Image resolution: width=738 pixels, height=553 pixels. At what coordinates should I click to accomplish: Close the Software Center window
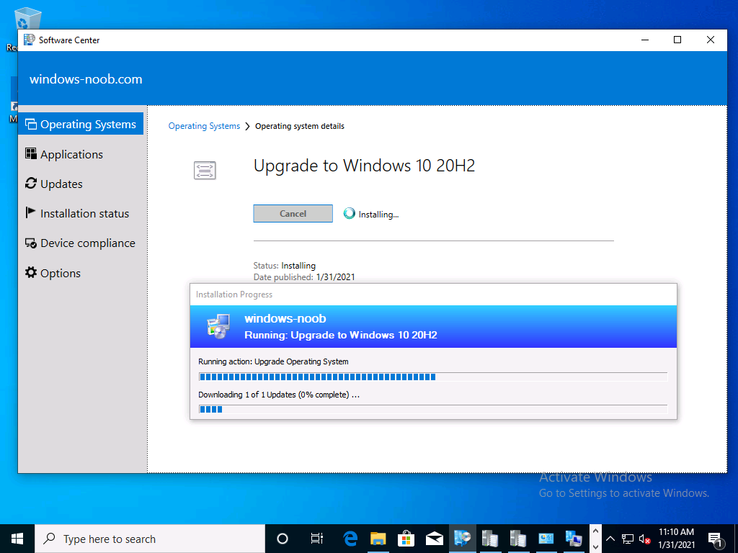click(x=711, y=40)
